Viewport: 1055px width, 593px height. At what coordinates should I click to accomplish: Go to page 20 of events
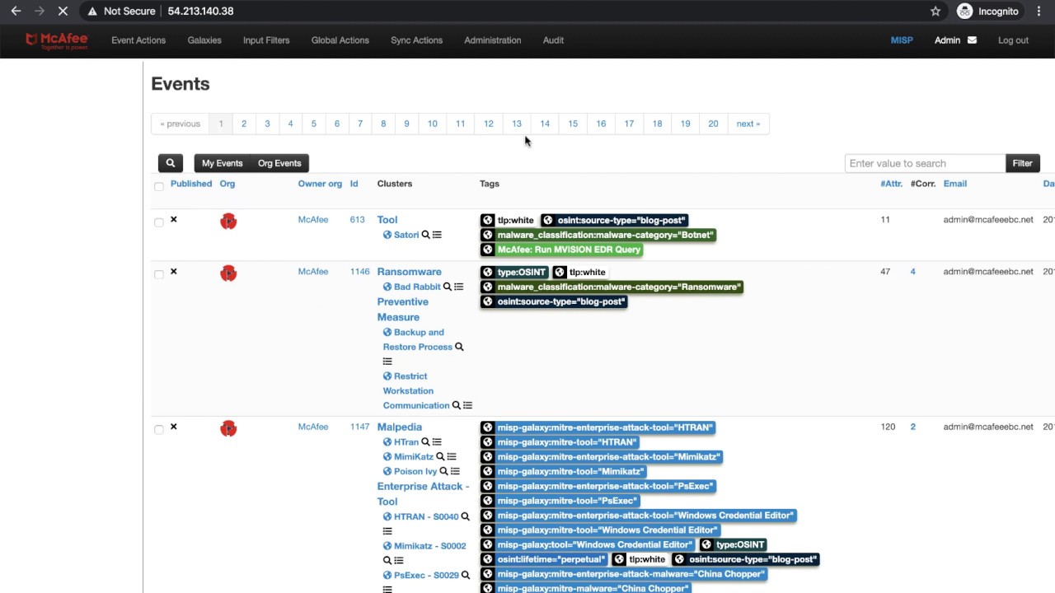point(713,124)
